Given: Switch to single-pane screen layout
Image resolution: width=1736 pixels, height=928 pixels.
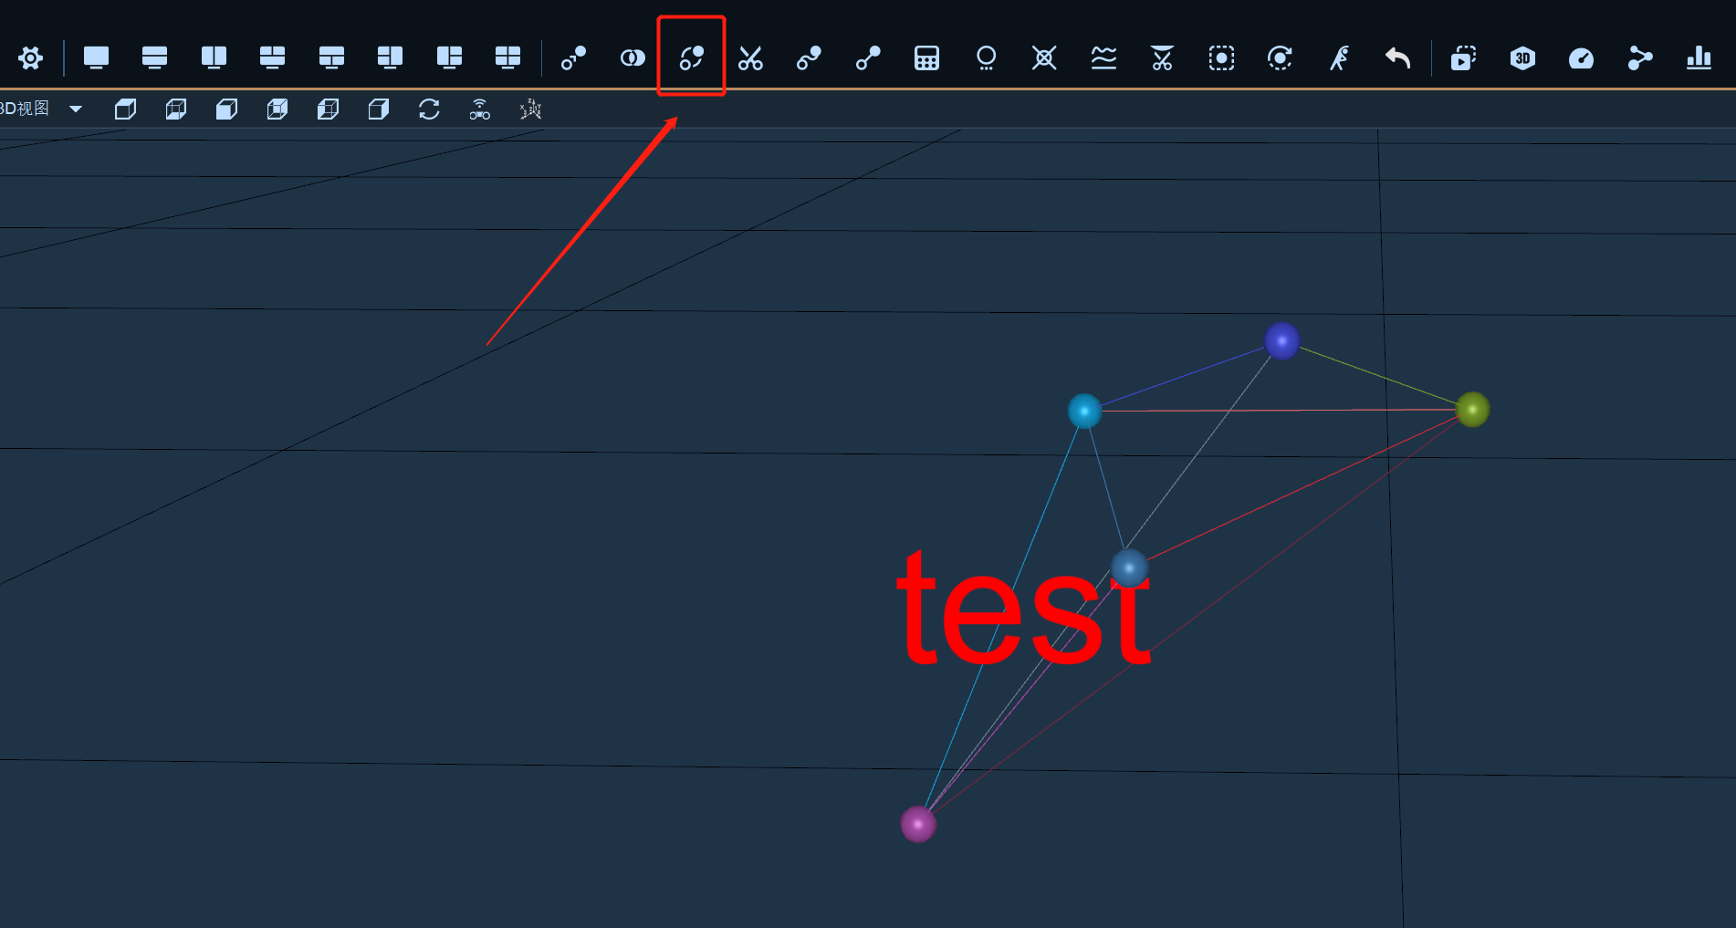Looking at the screenshot, I should 96,58.
